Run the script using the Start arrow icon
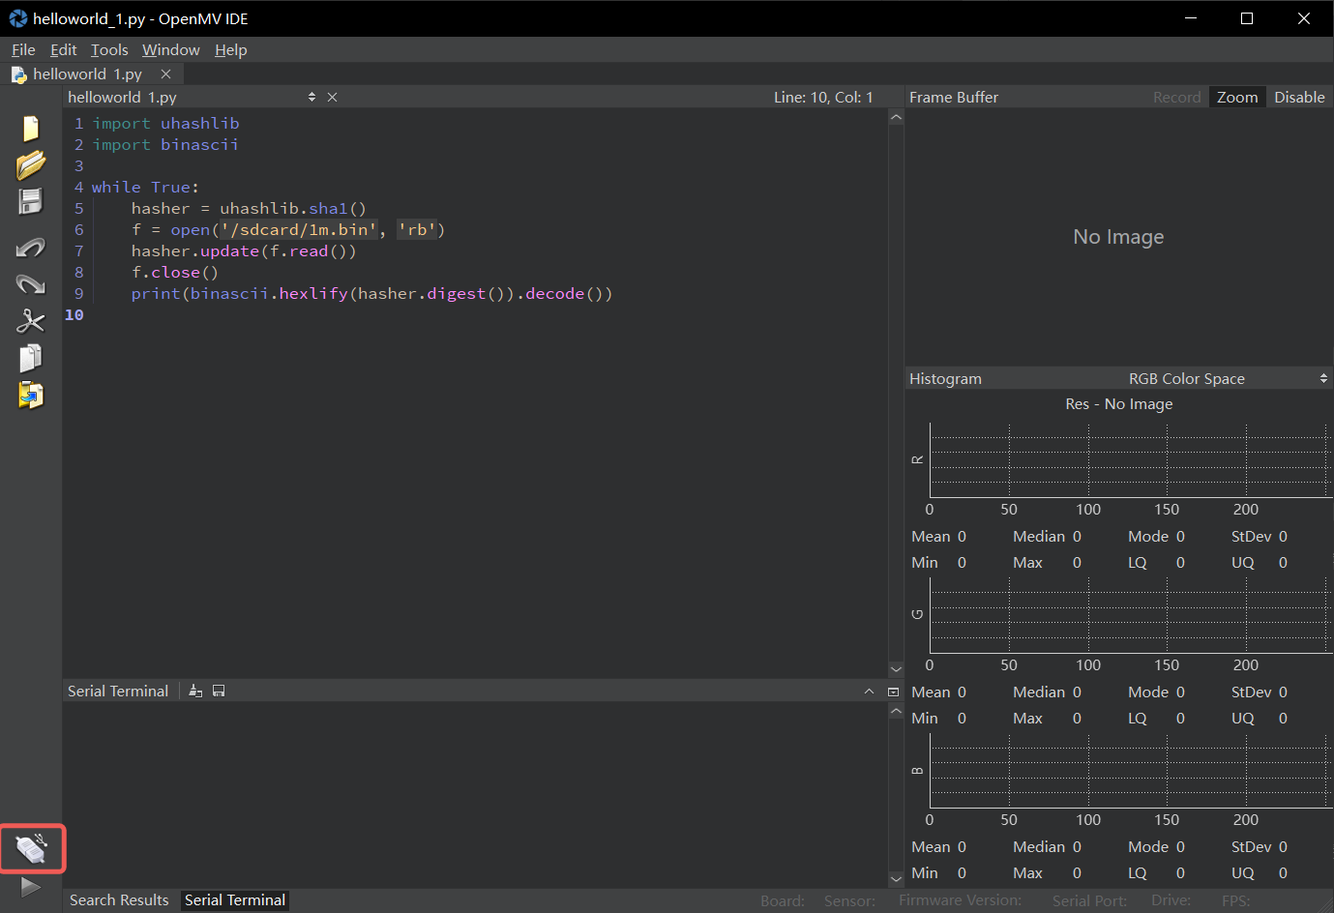Viewport: 1334px width, 913px height. coord(30,885)
